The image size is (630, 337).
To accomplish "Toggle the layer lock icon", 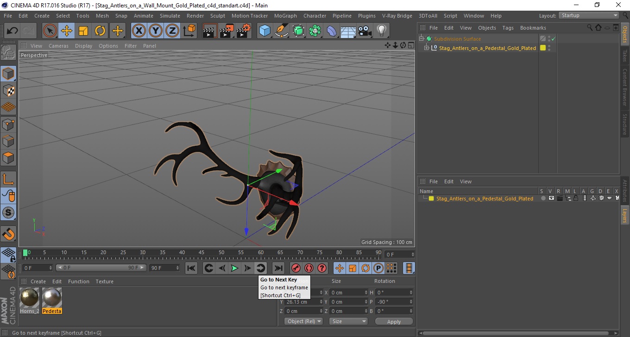I will [576, 198].
